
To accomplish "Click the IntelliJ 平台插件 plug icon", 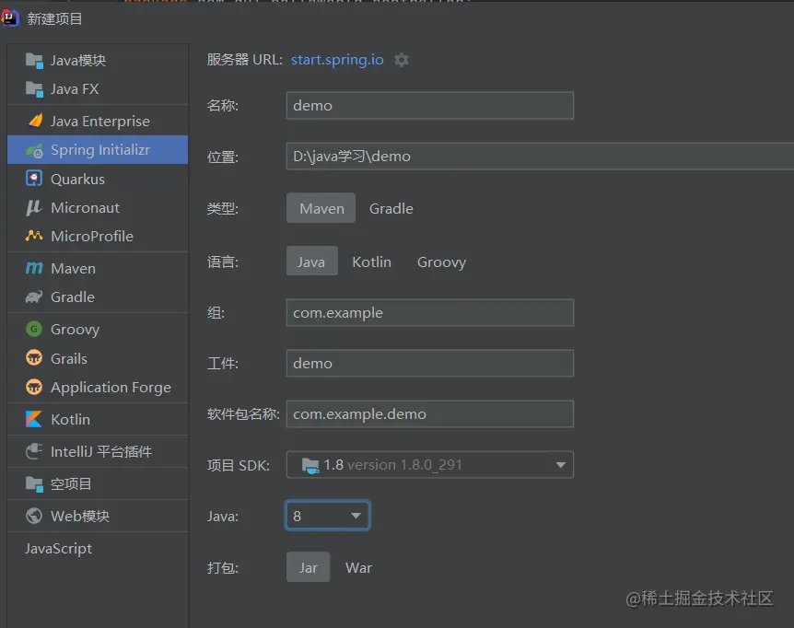I will click(x=34, y=451).
